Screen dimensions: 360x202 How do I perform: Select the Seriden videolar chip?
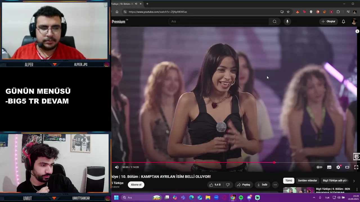(307, 181)
